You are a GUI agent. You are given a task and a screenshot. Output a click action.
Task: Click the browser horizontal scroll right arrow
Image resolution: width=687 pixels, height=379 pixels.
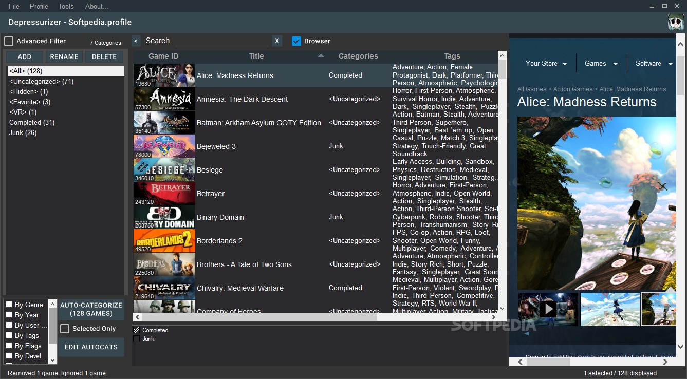point(666,362)
